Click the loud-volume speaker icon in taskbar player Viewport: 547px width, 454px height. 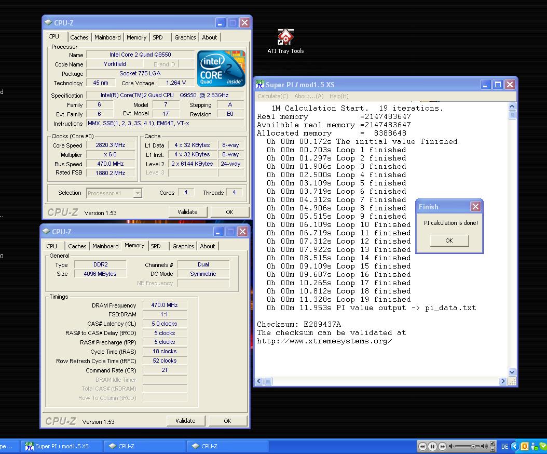485,446
